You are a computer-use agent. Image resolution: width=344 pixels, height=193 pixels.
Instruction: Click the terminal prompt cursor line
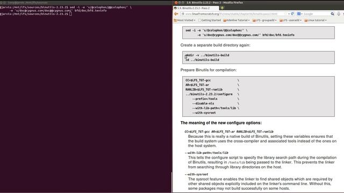pos(35,14)
